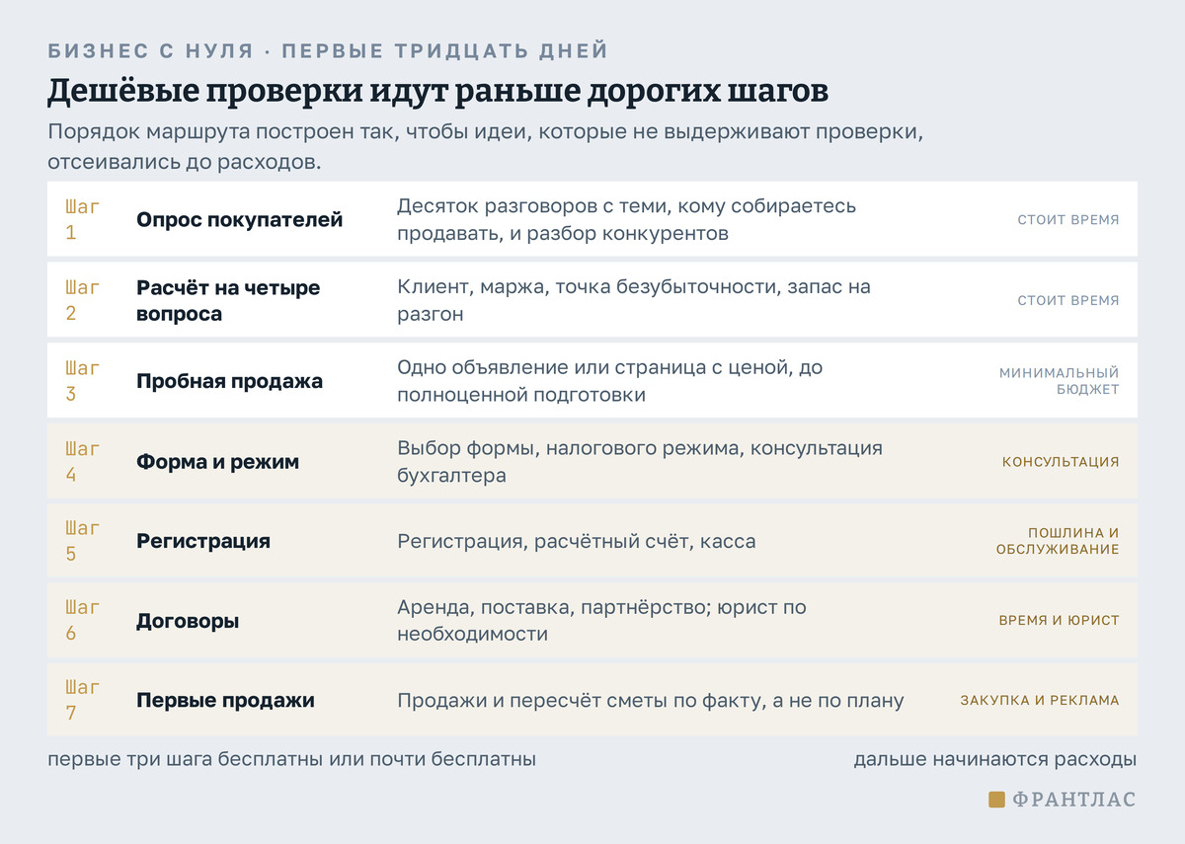Select the 'Шаг 4' label
The width and height of the screenshot is (1185, 844).
click(x=82, y=462)
